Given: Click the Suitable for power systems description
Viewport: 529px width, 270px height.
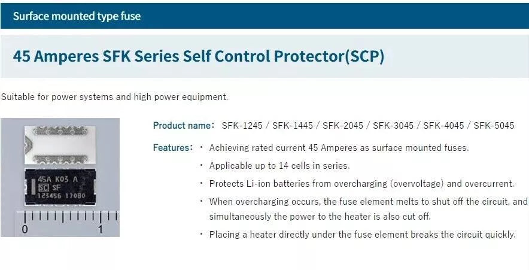Looking at the screenshot, I should coord(114,97).
